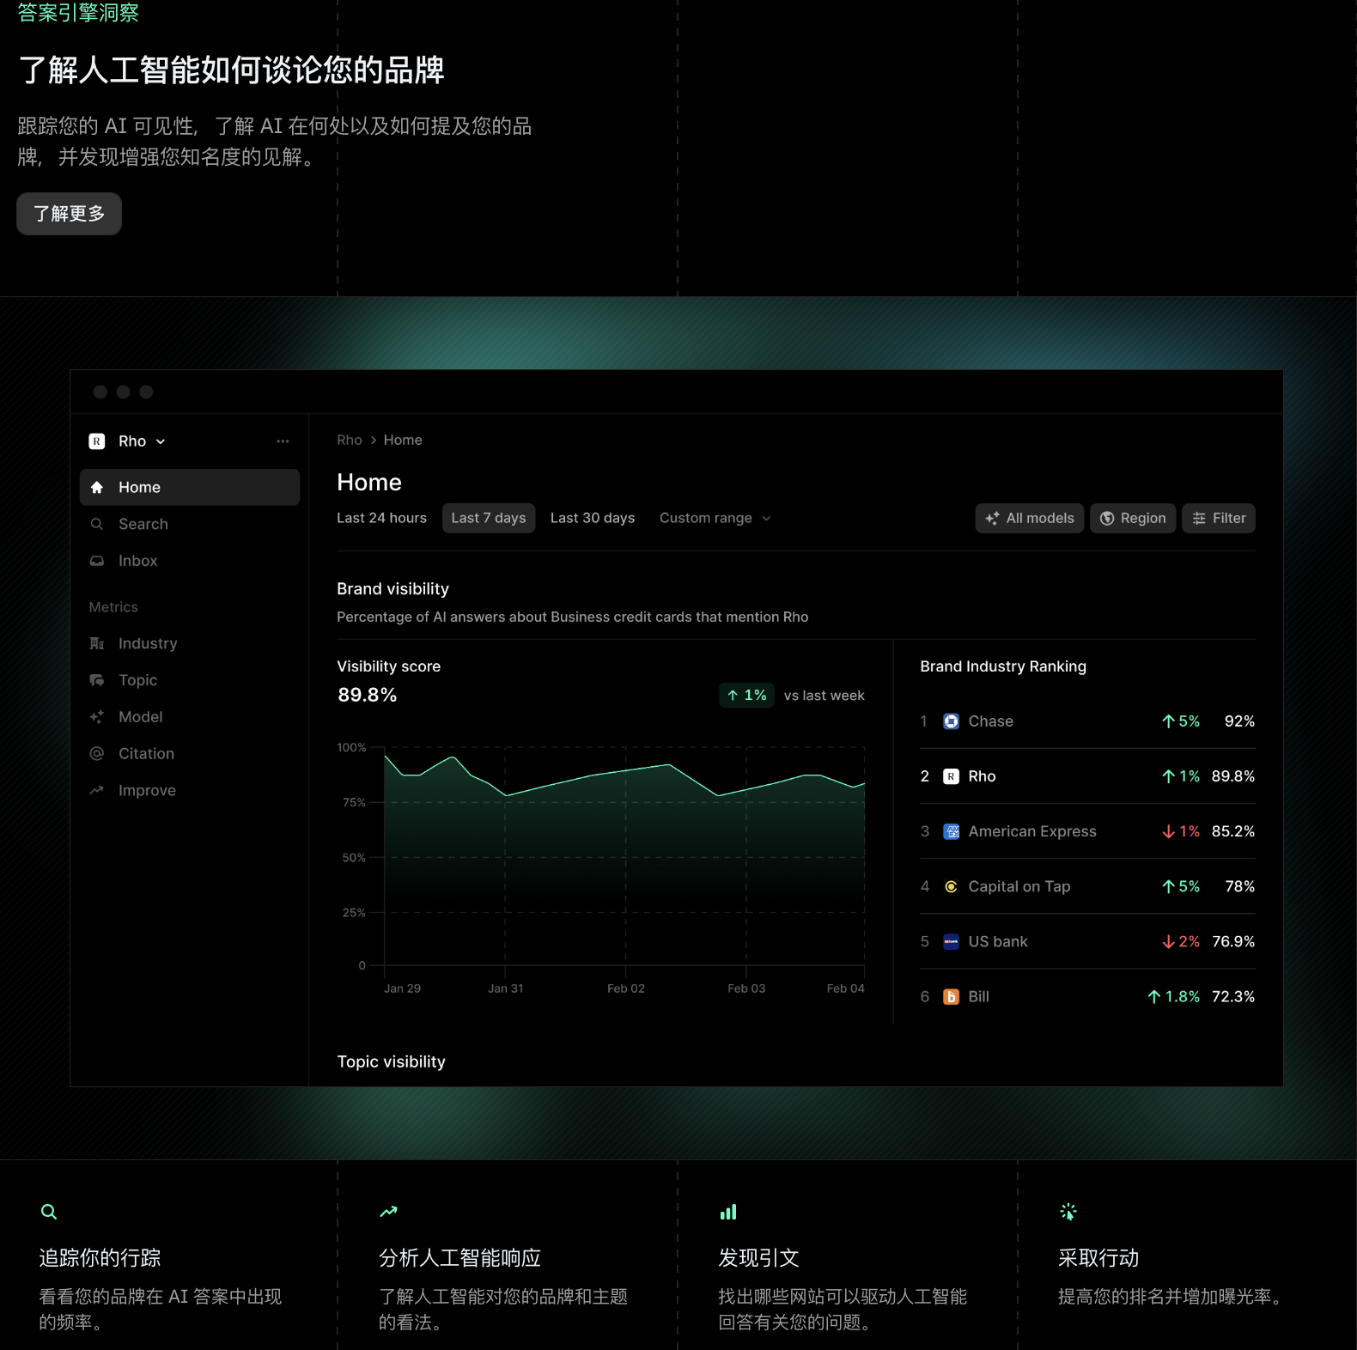Screen dimensions: 1357x1350
Task: Click the trend icon above 分析人工智能响应
Action: click(x=388, y=1212)
